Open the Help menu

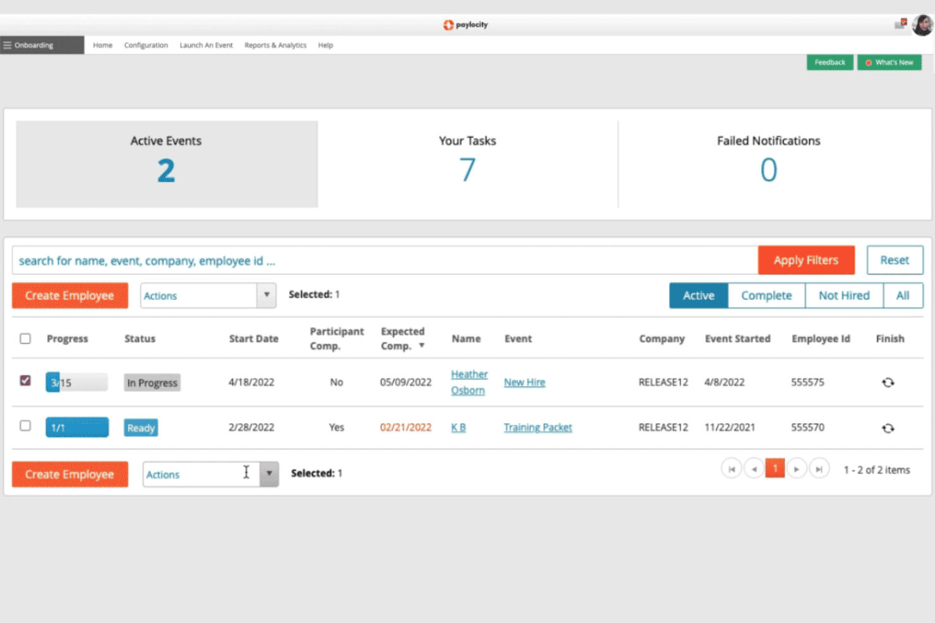[325, 45]
